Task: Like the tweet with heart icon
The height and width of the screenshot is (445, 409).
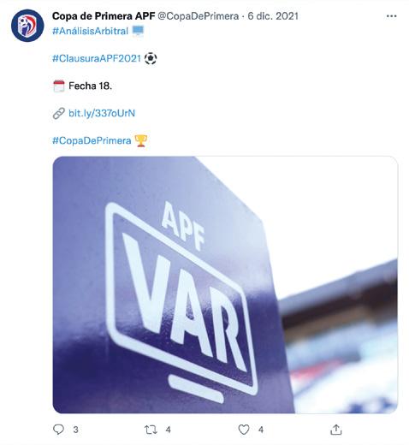Action: click(244, 430)
